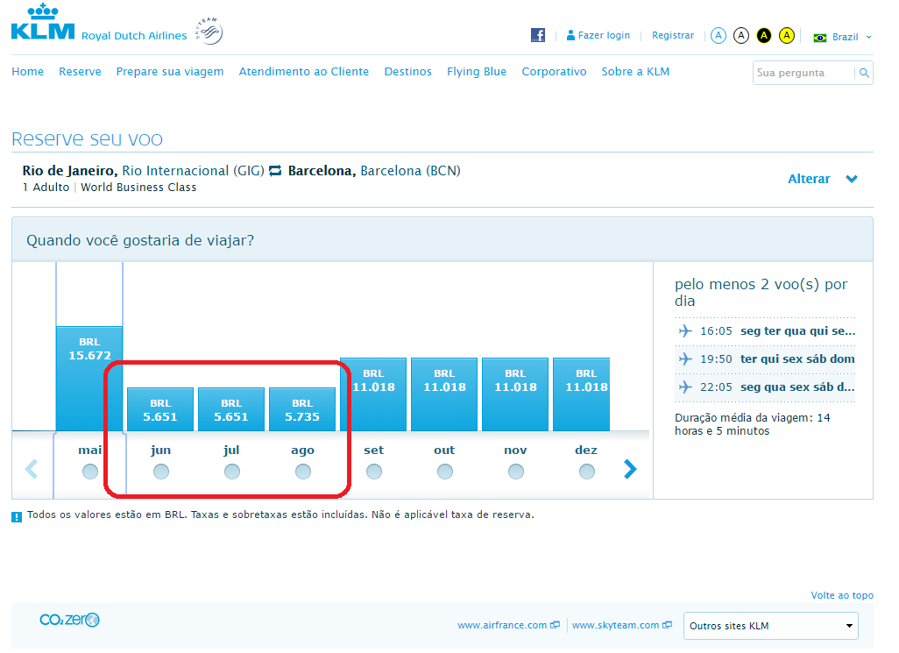Click the Registrar link

(x=673, y=36)
